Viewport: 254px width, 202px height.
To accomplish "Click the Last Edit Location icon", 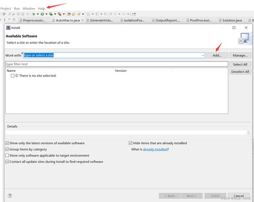I will 106,14.
